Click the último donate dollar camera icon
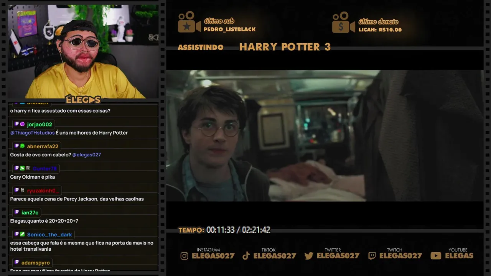 click(343, 22)
